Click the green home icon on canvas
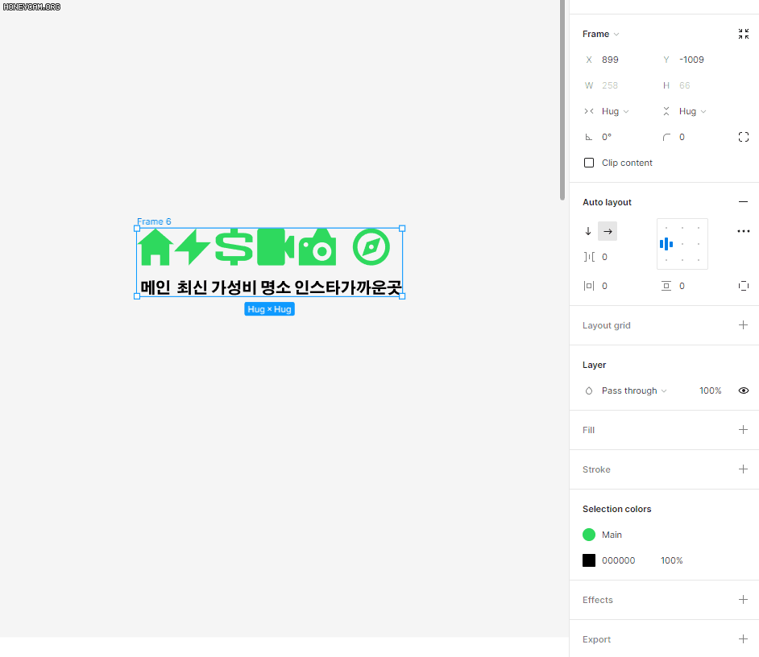Viewport: 759px width, 657px height. point(156,247)
